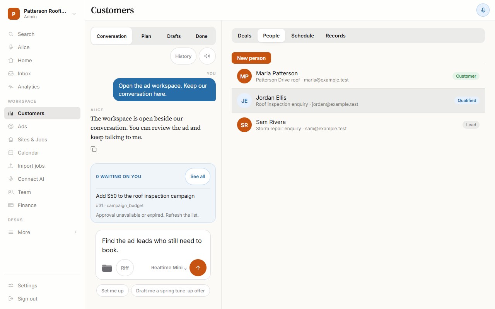Image resolution: width=495 pixels, height=309 pixels.
Task: Click the Riff button
Action: [x=125, y=268]
